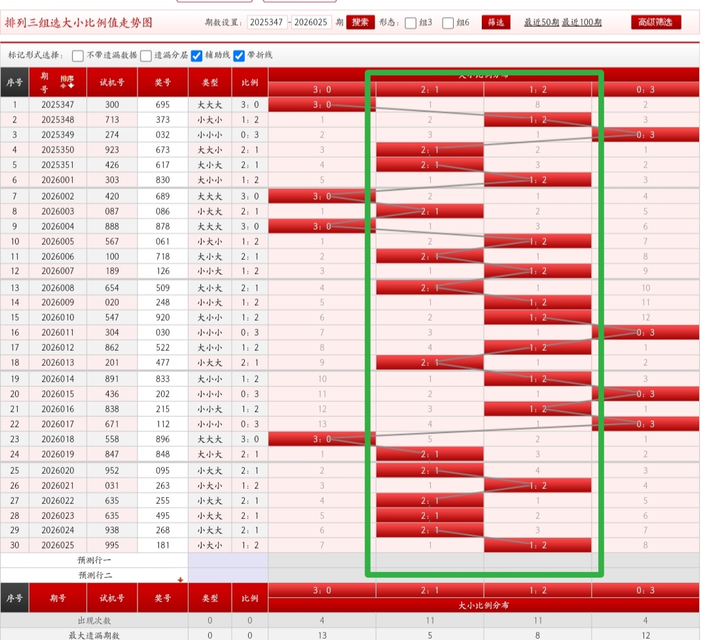The width and height of the screenshot is (707, 640).
Task: Click the end period field showing 2026025
Action: (x=311, y=22)
